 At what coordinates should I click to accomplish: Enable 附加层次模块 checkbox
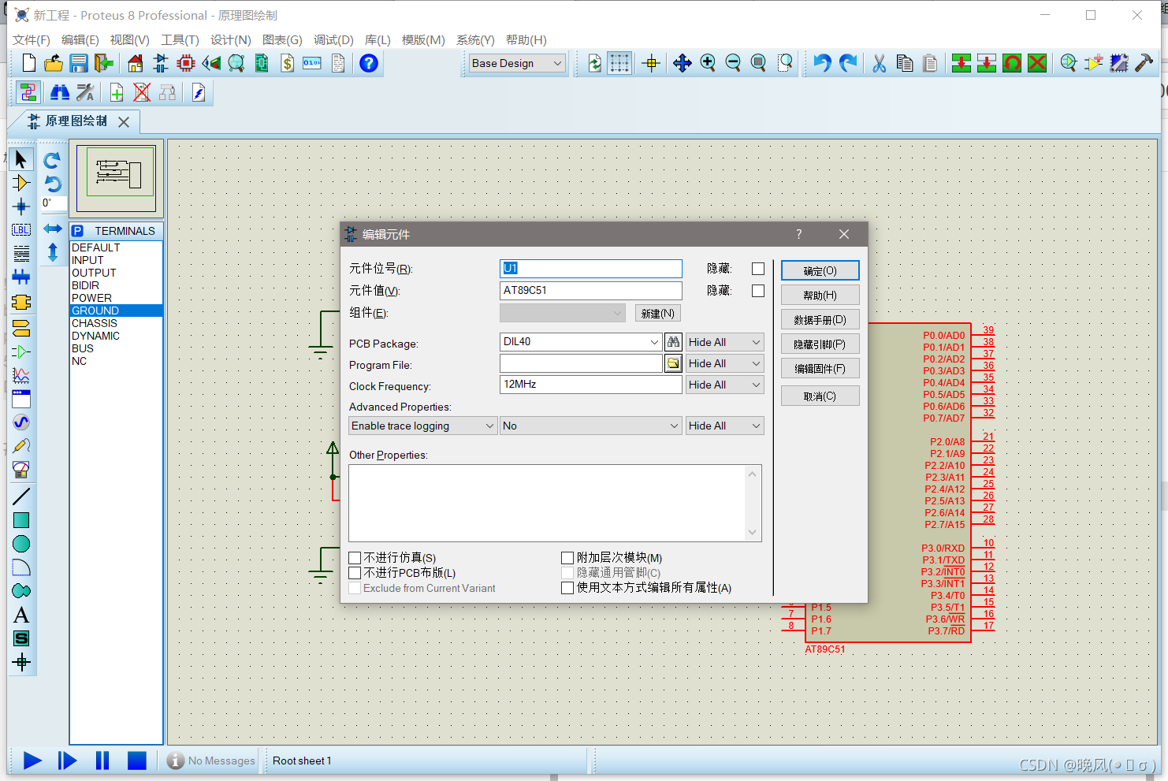point(567,558)
